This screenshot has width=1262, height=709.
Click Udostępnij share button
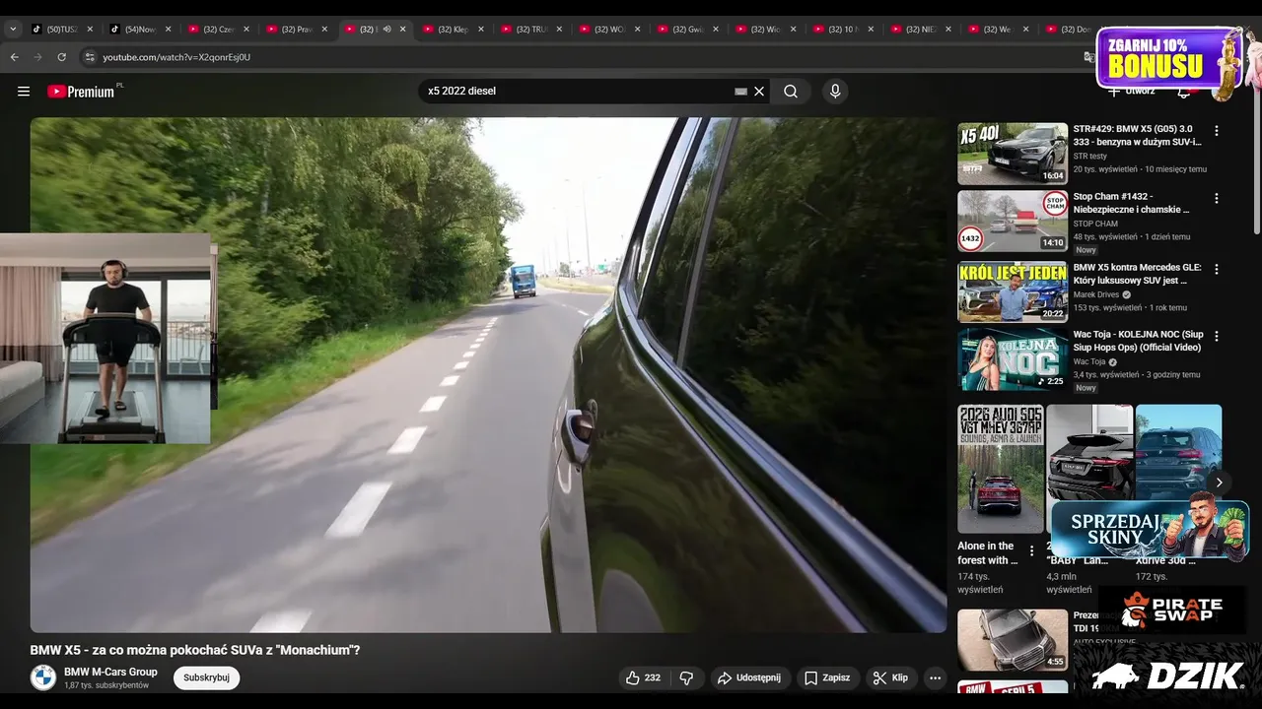[x=749, y=677]
